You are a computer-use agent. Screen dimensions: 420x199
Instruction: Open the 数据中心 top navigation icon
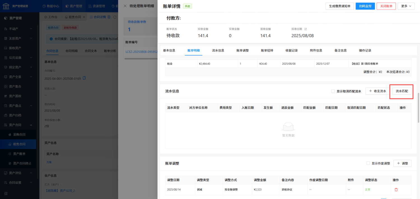tap(44, 6)
